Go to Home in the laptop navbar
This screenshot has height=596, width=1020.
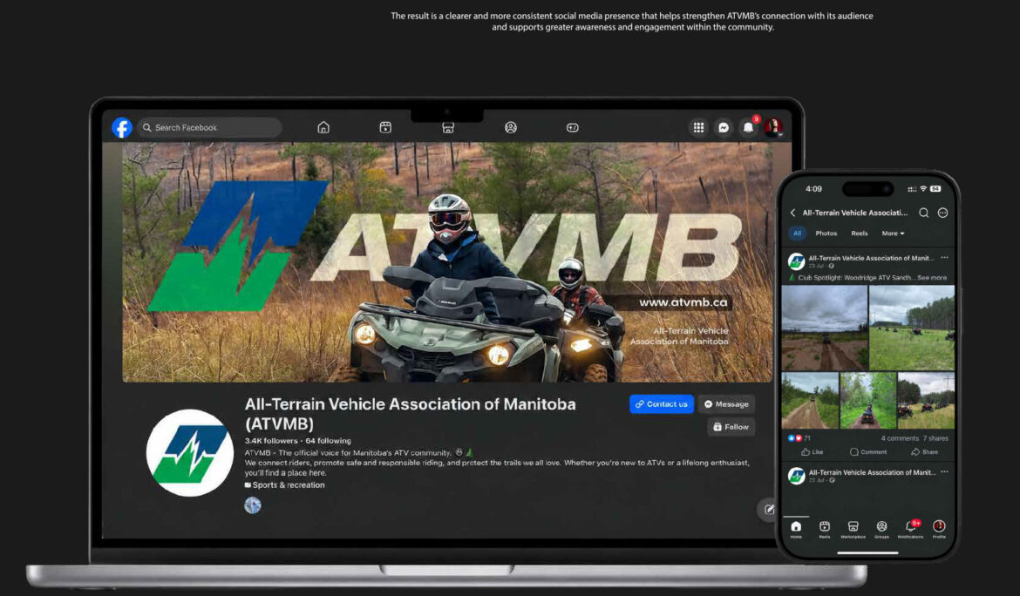point(323,127)
